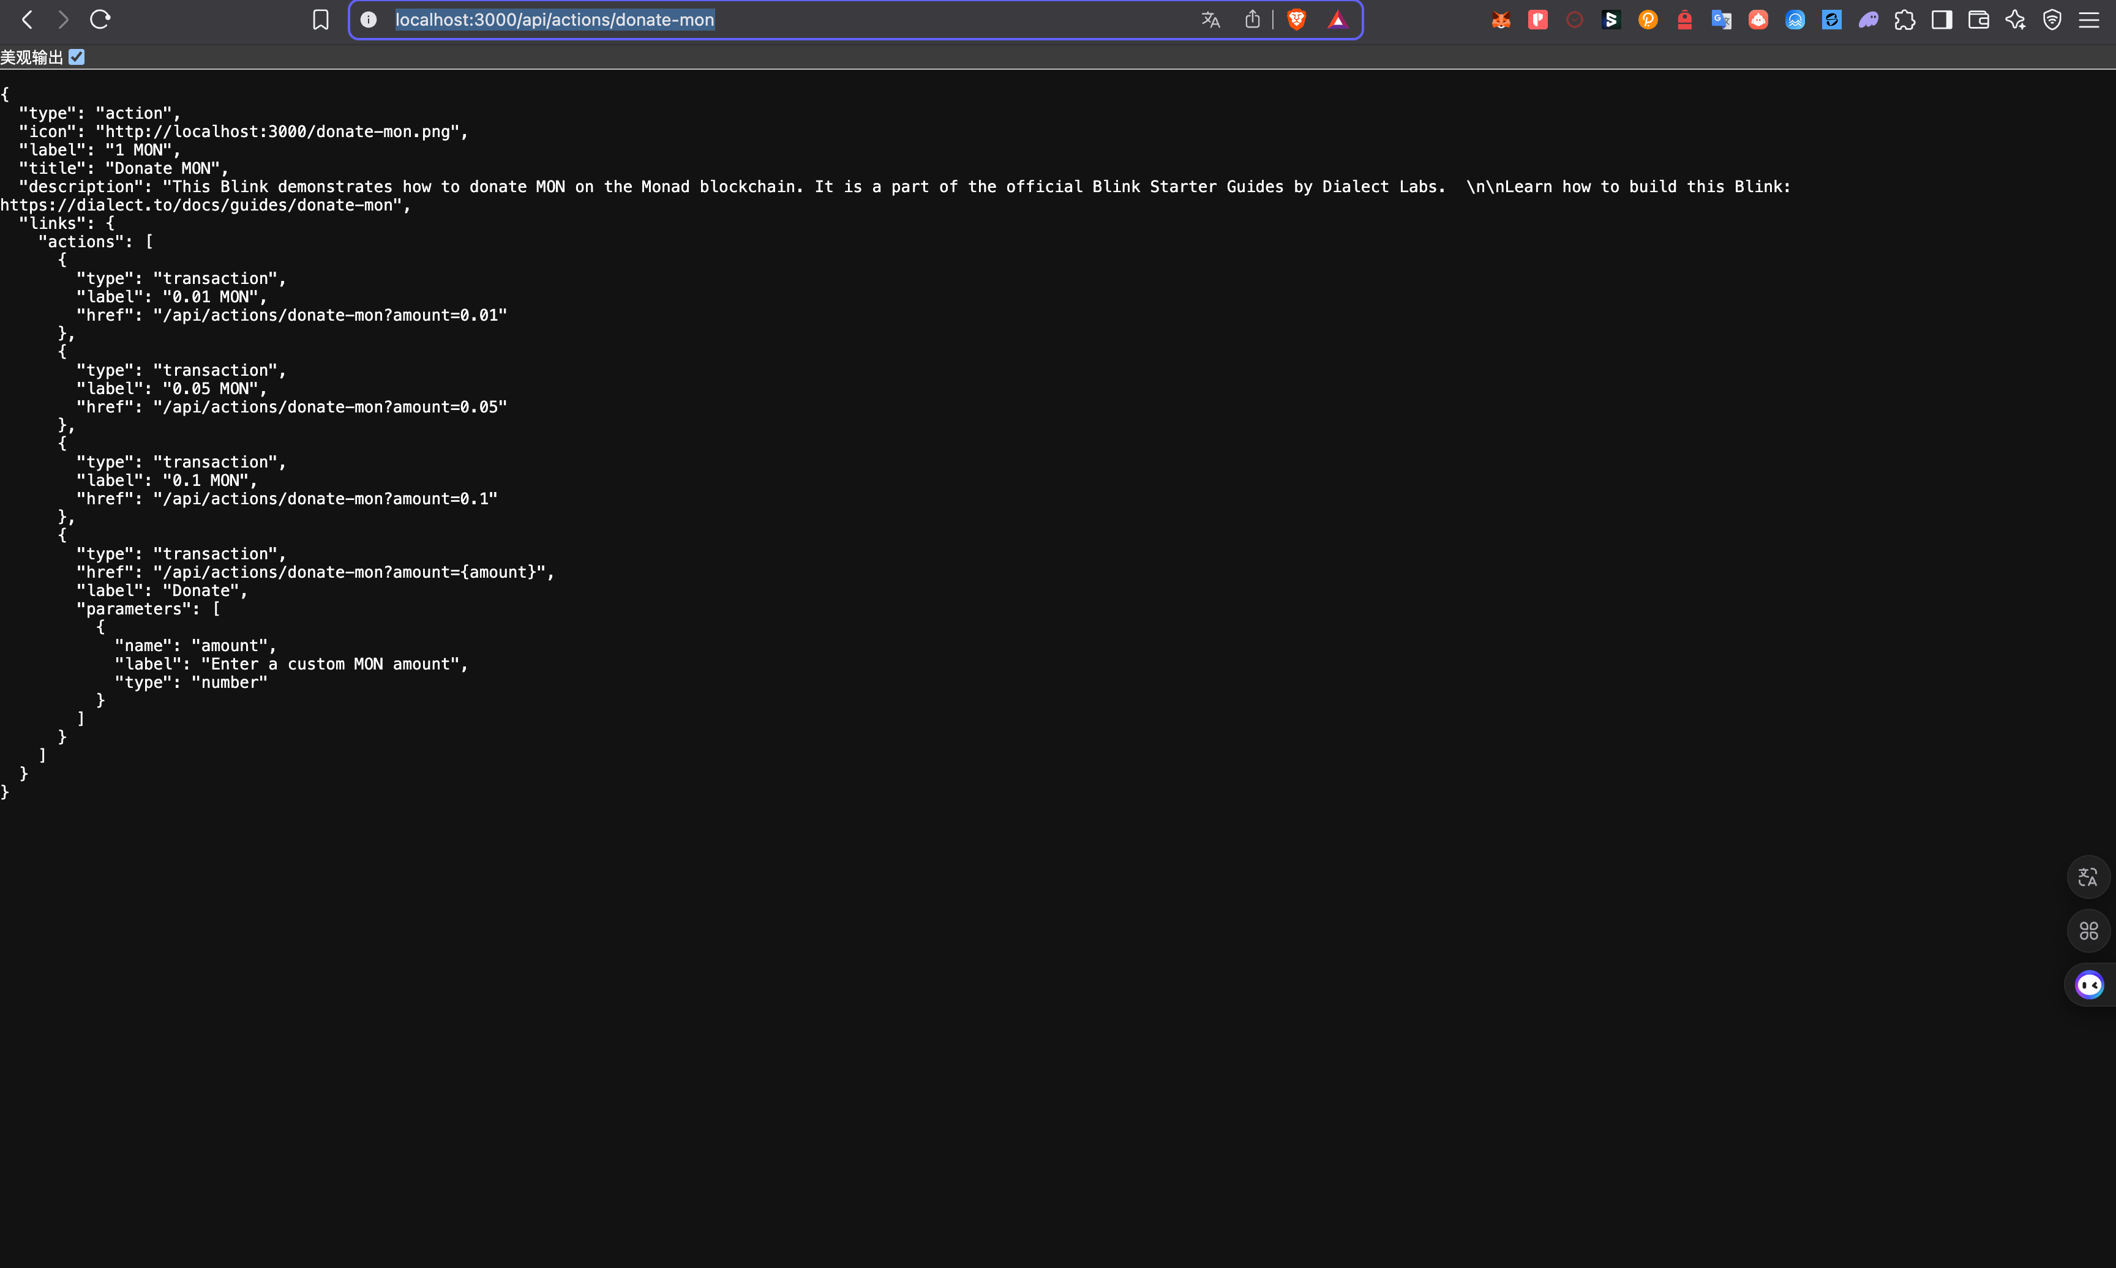Click the localhost URL address field
This screenshot has width=2116, height=1268.
[769, 20]
